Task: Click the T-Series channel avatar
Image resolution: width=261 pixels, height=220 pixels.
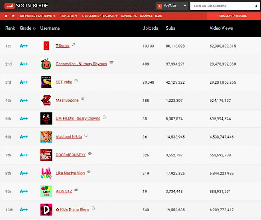Action: pos(46,46)
